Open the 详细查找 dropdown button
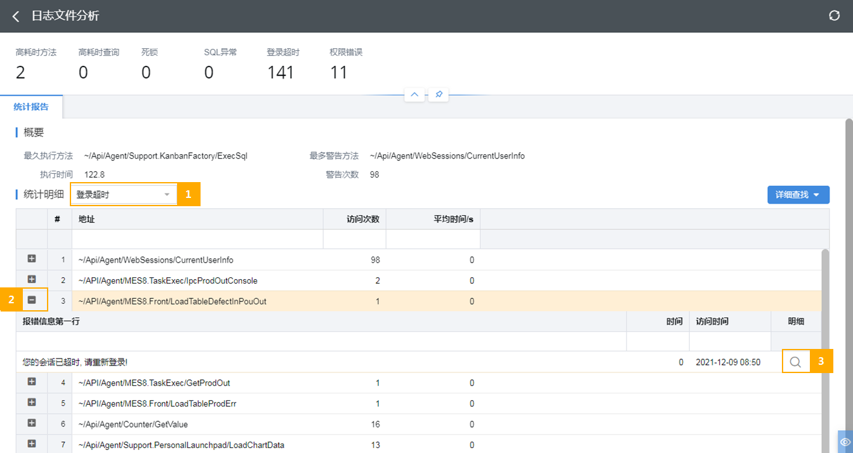 (798, 195)
